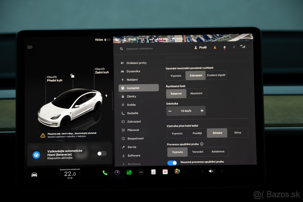Open notifications via the bell icon
Image resolution: width=303 pixels, height=202 pixels.
(x=224, y=47)
